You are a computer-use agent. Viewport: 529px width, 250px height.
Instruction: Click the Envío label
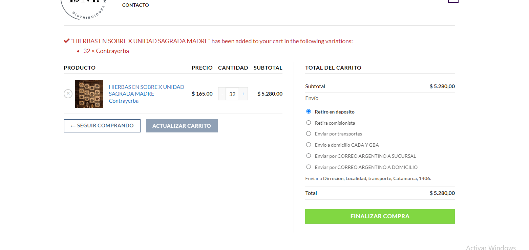tap(312, 98)
